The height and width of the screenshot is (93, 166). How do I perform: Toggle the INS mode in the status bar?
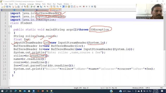(161, 88)
